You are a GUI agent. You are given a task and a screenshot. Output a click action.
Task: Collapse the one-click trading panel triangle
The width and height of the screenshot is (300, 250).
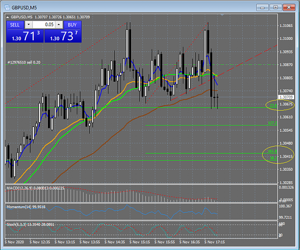pos(8,17)
